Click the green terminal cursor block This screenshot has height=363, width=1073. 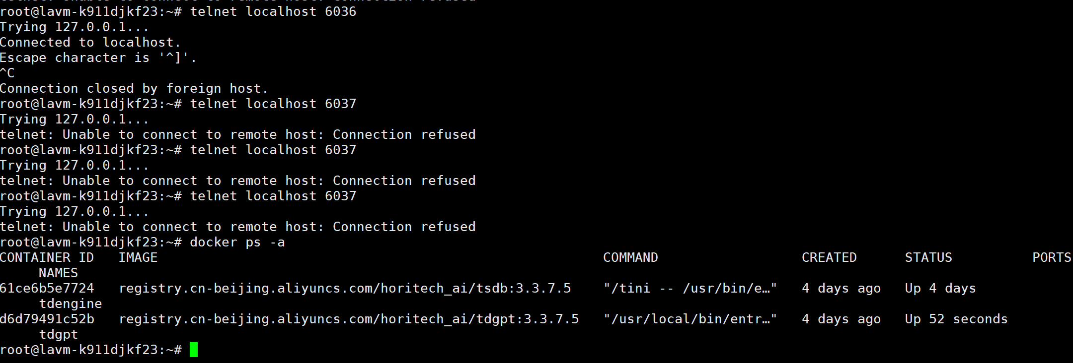click(x=194, y=350)
